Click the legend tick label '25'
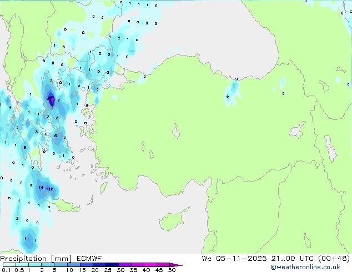Screen dimensions: 352x272 [x=108, y=270]
